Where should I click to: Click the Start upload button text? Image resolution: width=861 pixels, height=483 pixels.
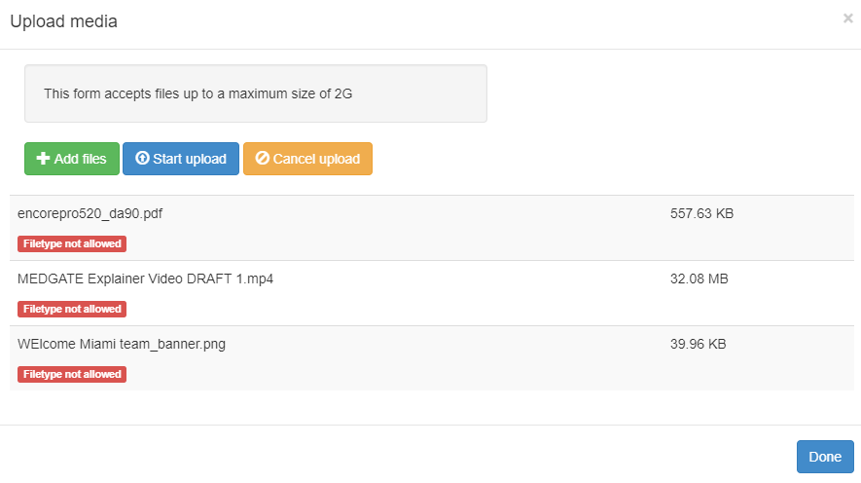click(190, 159)
